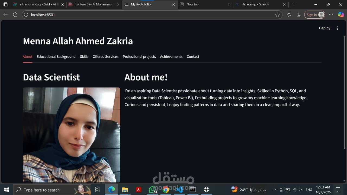Select the Skills tab
The width and height of the screenshot is (347, 195).
tap(84, 57)
